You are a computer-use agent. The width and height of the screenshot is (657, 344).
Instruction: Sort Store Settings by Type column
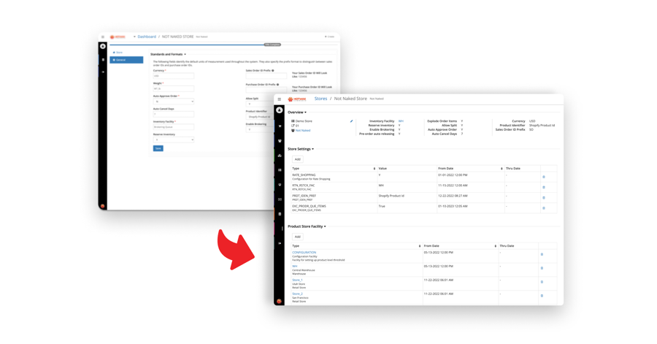coord(374,169)
